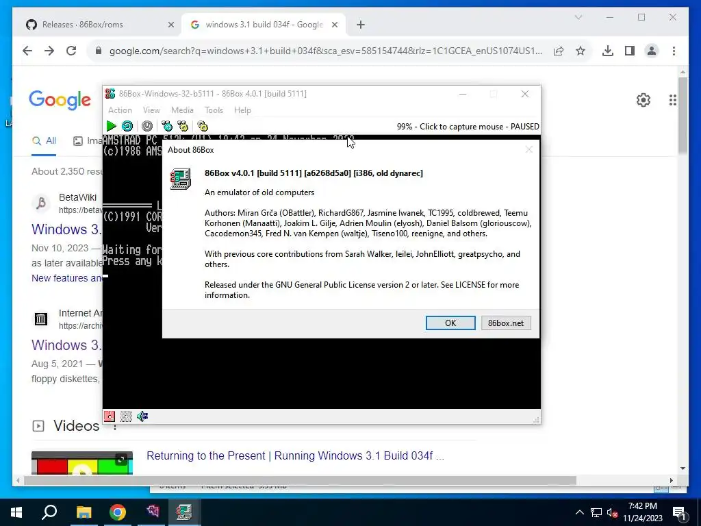Click the 86Box computer icon in About dialog

click(x=181, y=179)
